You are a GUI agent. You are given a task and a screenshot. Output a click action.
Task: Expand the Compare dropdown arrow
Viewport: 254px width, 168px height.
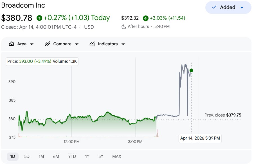77,44
